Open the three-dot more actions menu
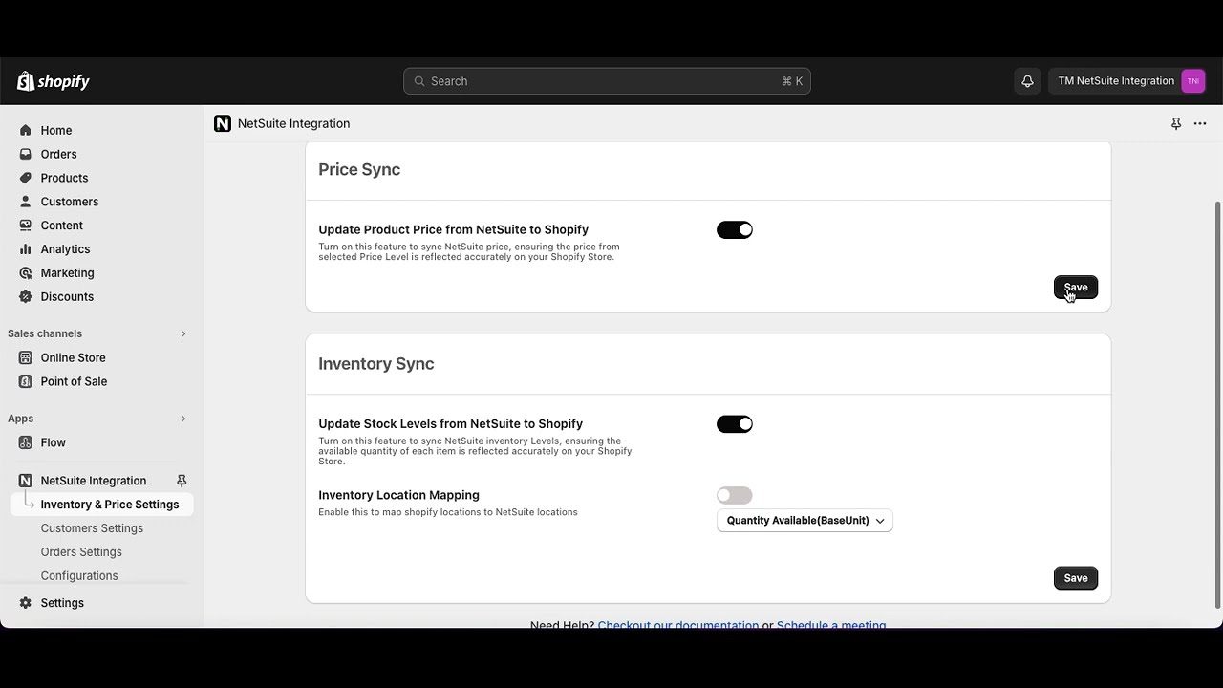This screenshot has width=1223, height=688. (1200, 123)
